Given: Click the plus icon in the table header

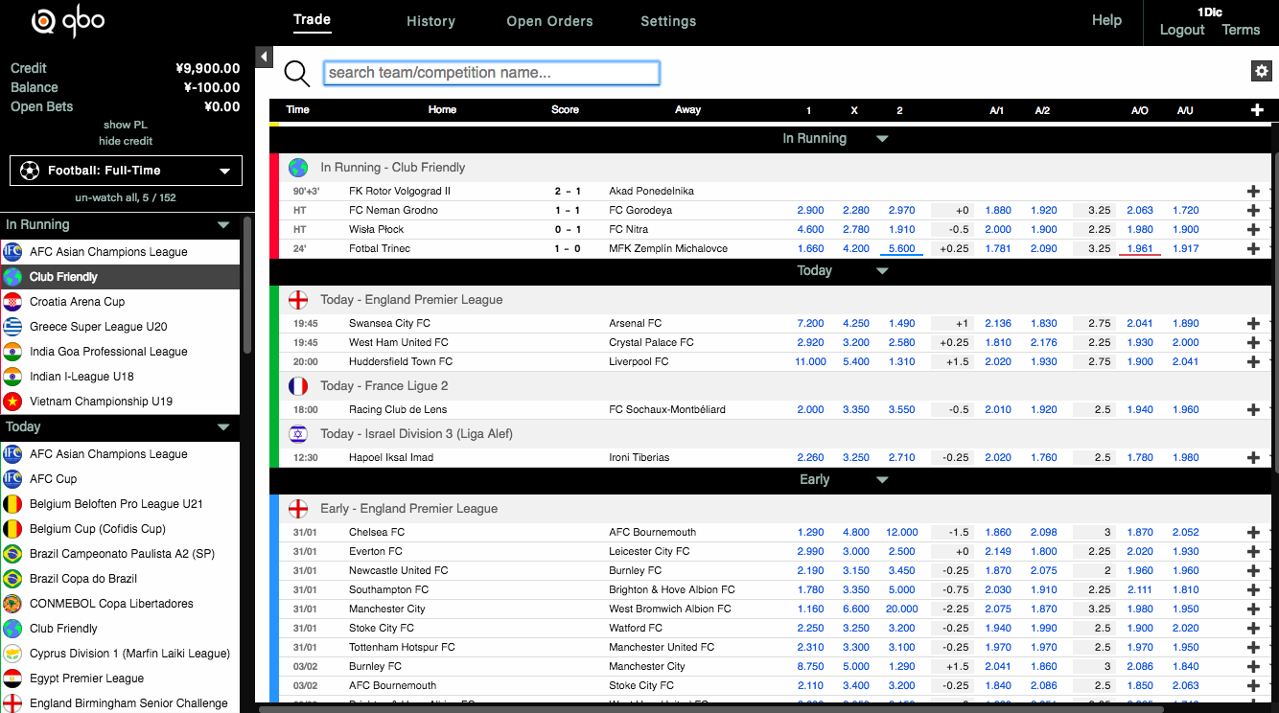Looking at the screenshot, I should (1257, 110).
